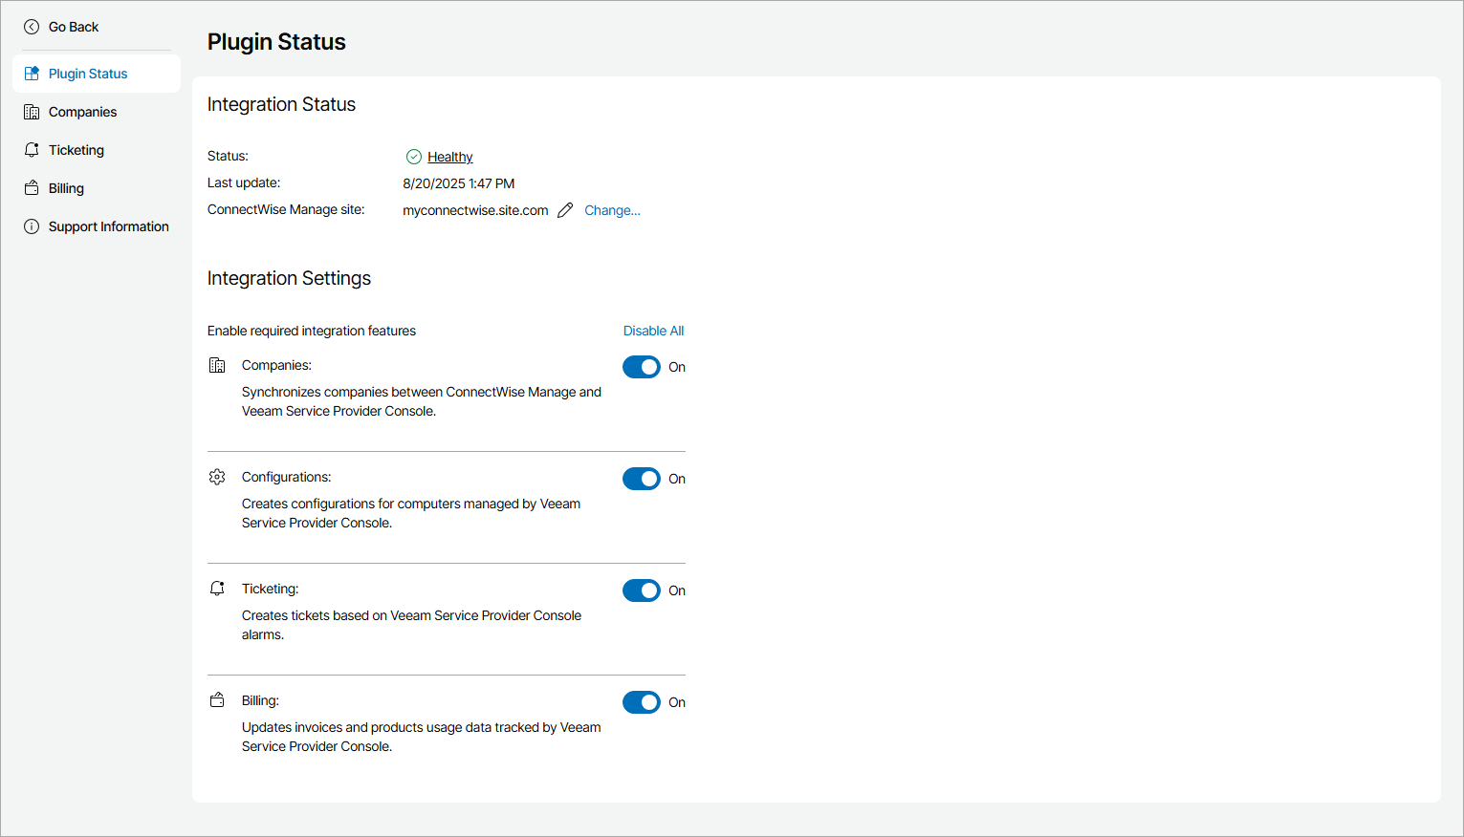The width and height of the screenshot is (1464, 837).
Task: Click the green Healthy status checkmark icon
Action: click(414, 156)
